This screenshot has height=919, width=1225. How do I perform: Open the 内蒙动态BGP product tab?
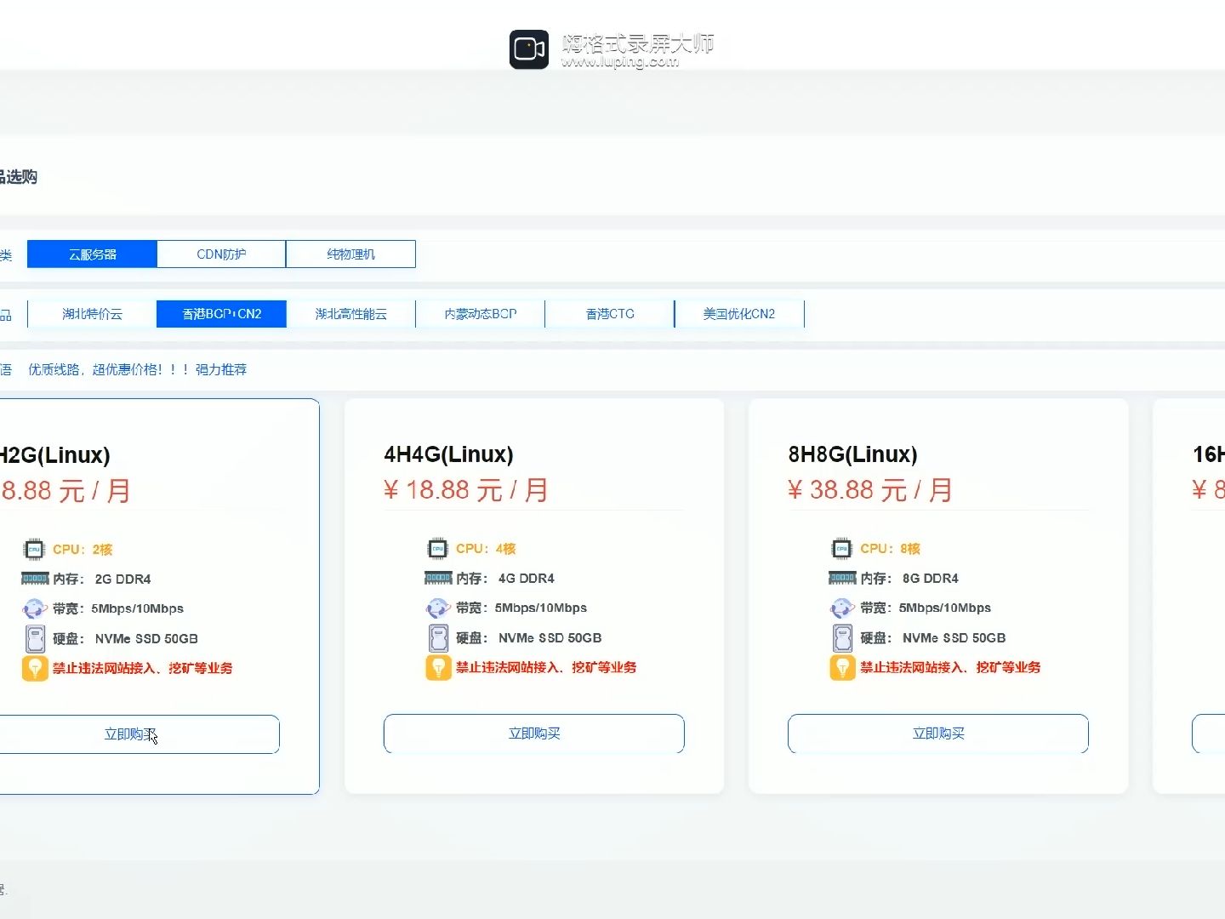click(x=480, y=314)
